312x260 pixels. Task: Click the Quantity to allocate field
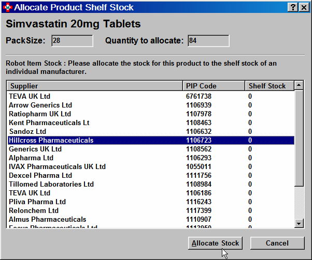click(208, 41)
